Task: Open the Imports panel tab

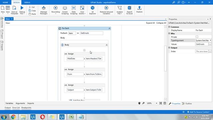Action: (31, 103)
